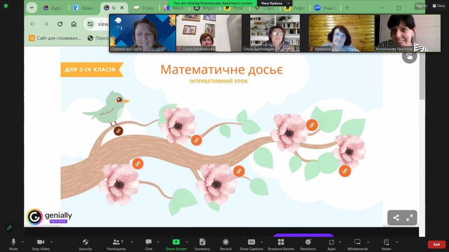Open the 'Персо' bookmark
449x252 pixels.
(x=98, y=38)
